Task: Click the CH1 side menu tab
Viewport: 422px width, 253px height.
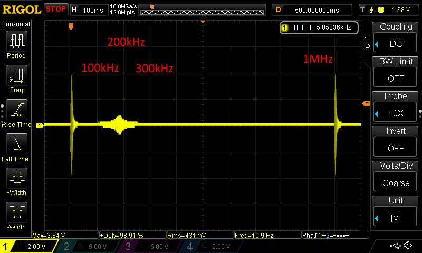Action: (x=367, y=42)
